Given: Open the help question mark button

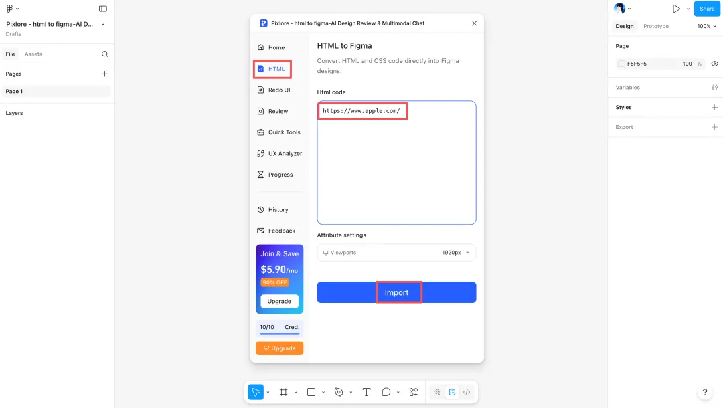Looking at the screenshot, I should pos(704,393).
